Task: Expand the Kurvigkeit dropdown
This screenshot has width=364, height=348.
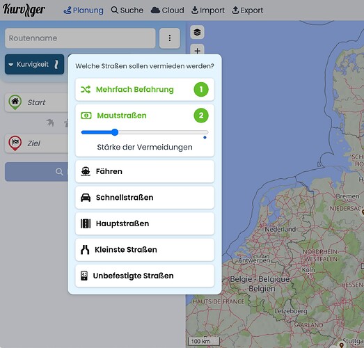Action: [x=34, y=64]
